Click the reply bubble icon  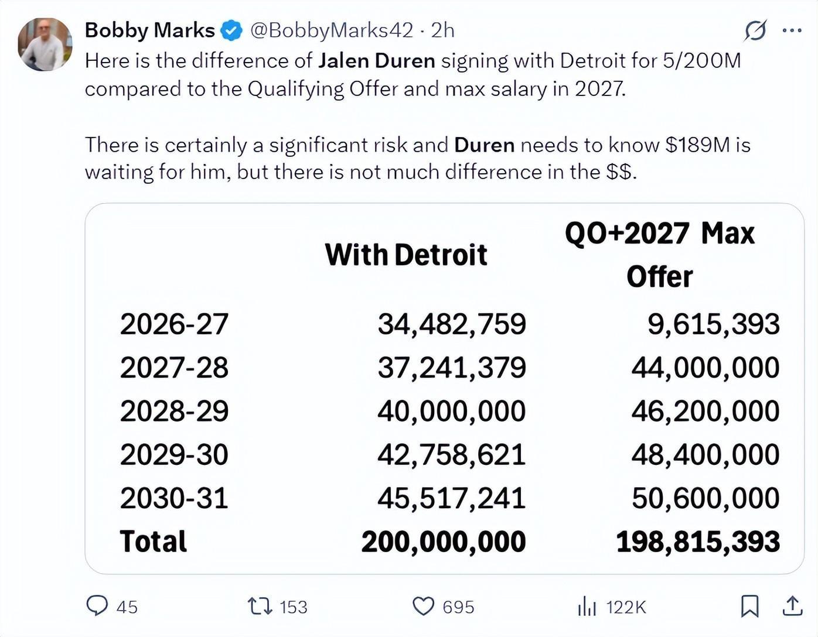97,606
